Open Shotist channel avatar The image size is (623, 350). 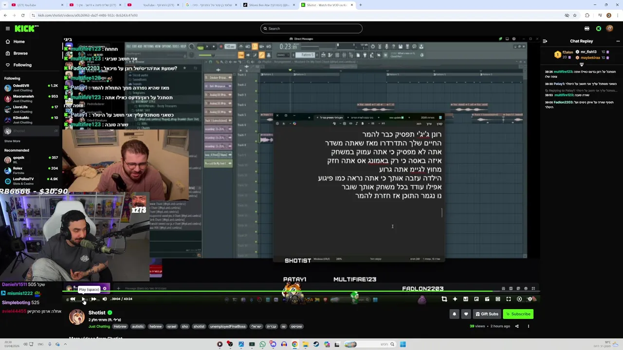76,317
